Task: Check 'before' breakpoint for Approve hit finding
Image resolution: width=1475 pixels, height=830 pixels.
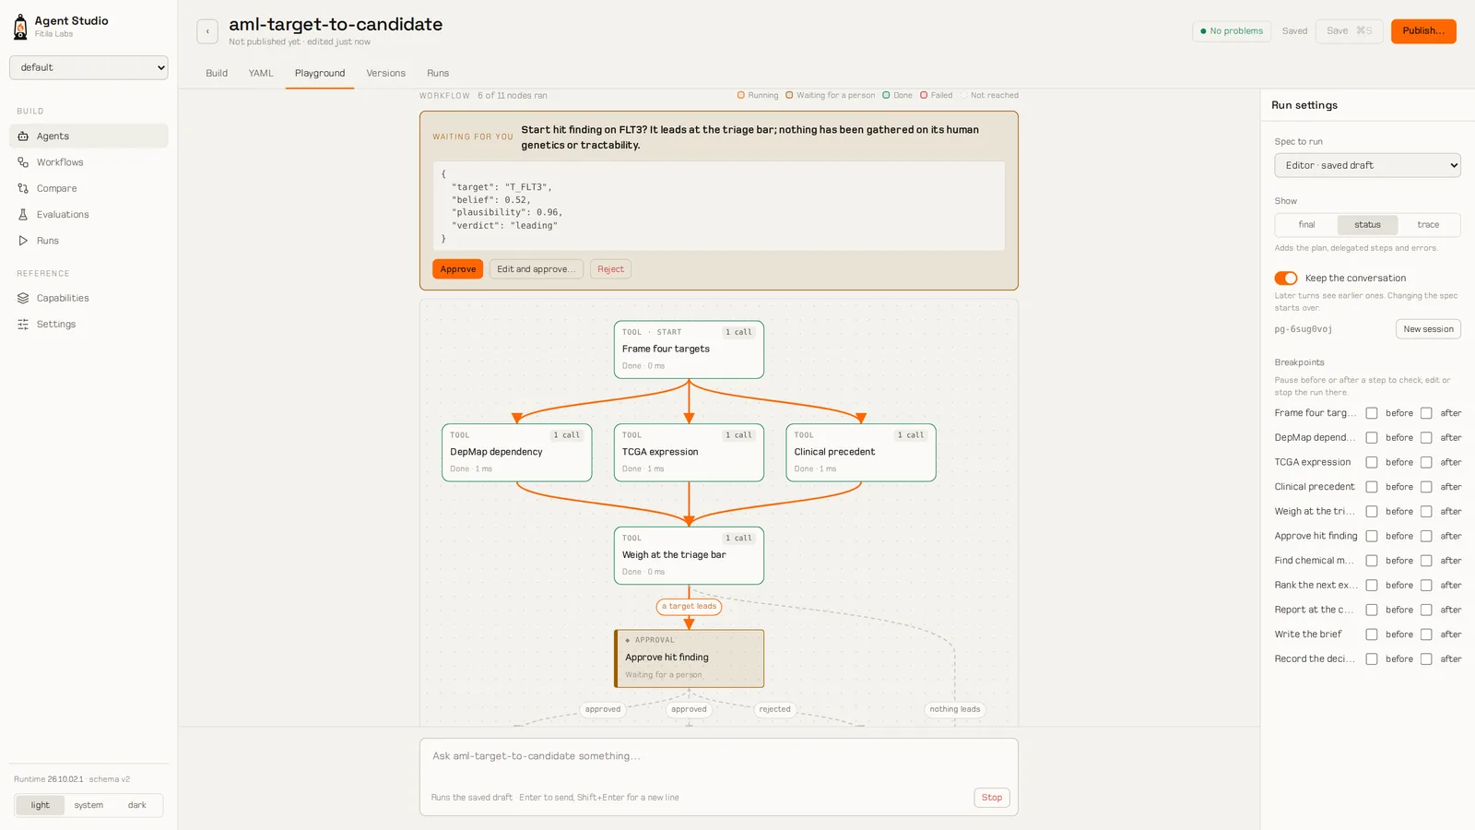Action: 1372,536
